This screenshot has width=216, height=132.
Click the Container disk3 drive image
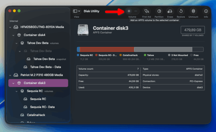(x=83, y=30)
